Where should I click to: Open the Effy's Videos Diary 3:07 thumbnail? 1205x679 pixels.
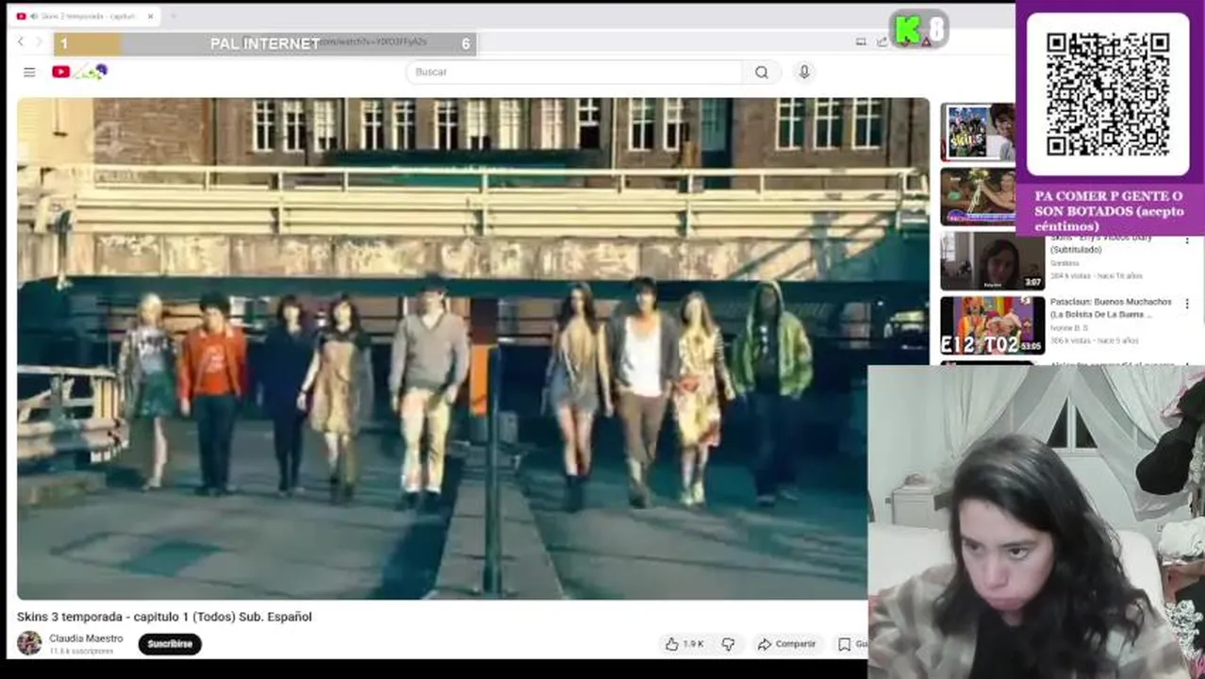992,260
